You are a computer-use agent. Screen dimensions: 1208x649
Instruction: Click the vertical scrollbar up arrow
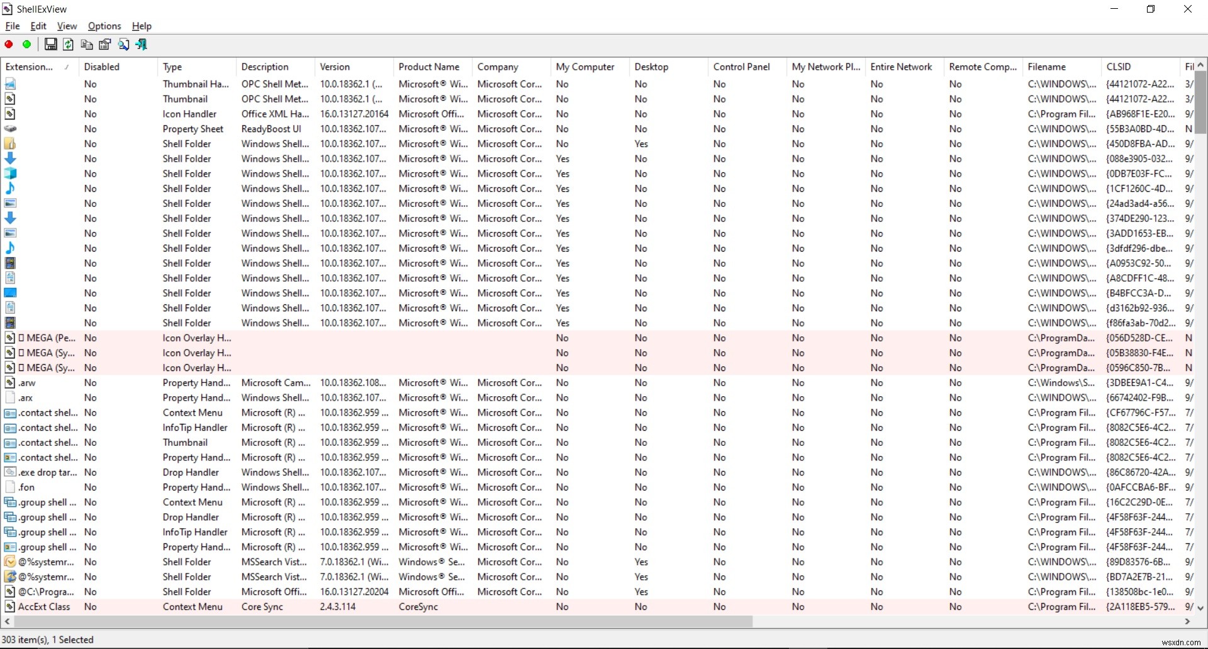tap(1200, 65)
